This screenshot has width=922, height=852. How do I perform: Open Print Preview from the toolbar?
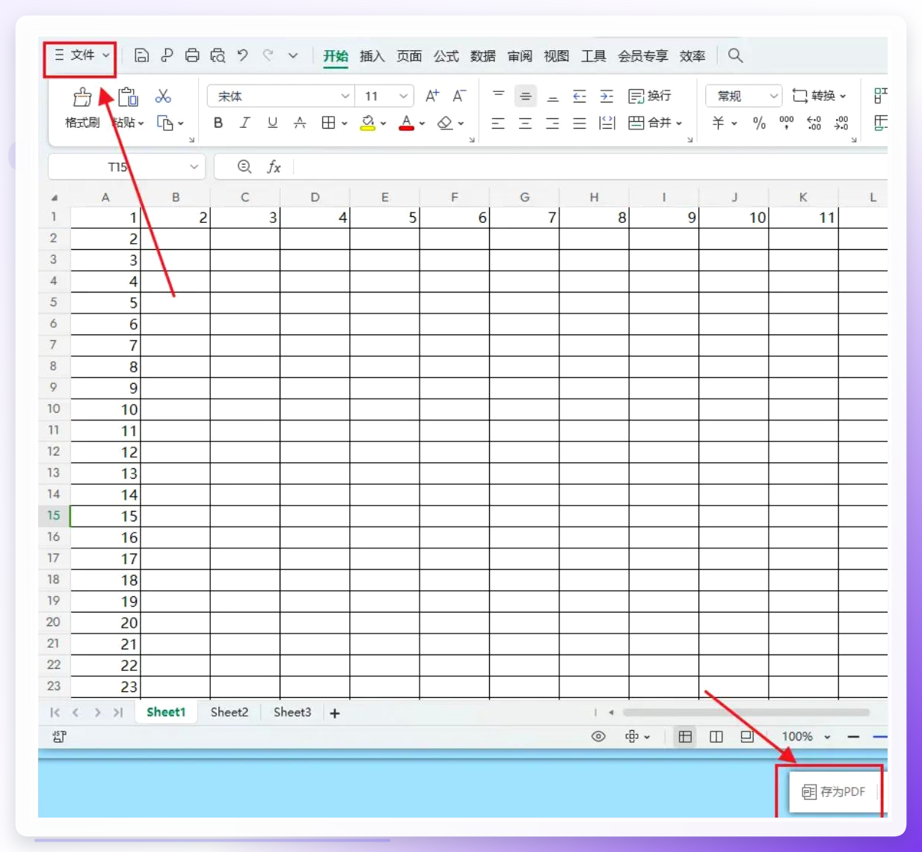pos(218,55)
